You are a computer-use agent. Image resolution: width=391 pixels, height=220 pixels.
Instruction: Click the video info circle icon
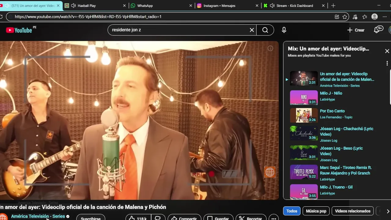[270, 48]
